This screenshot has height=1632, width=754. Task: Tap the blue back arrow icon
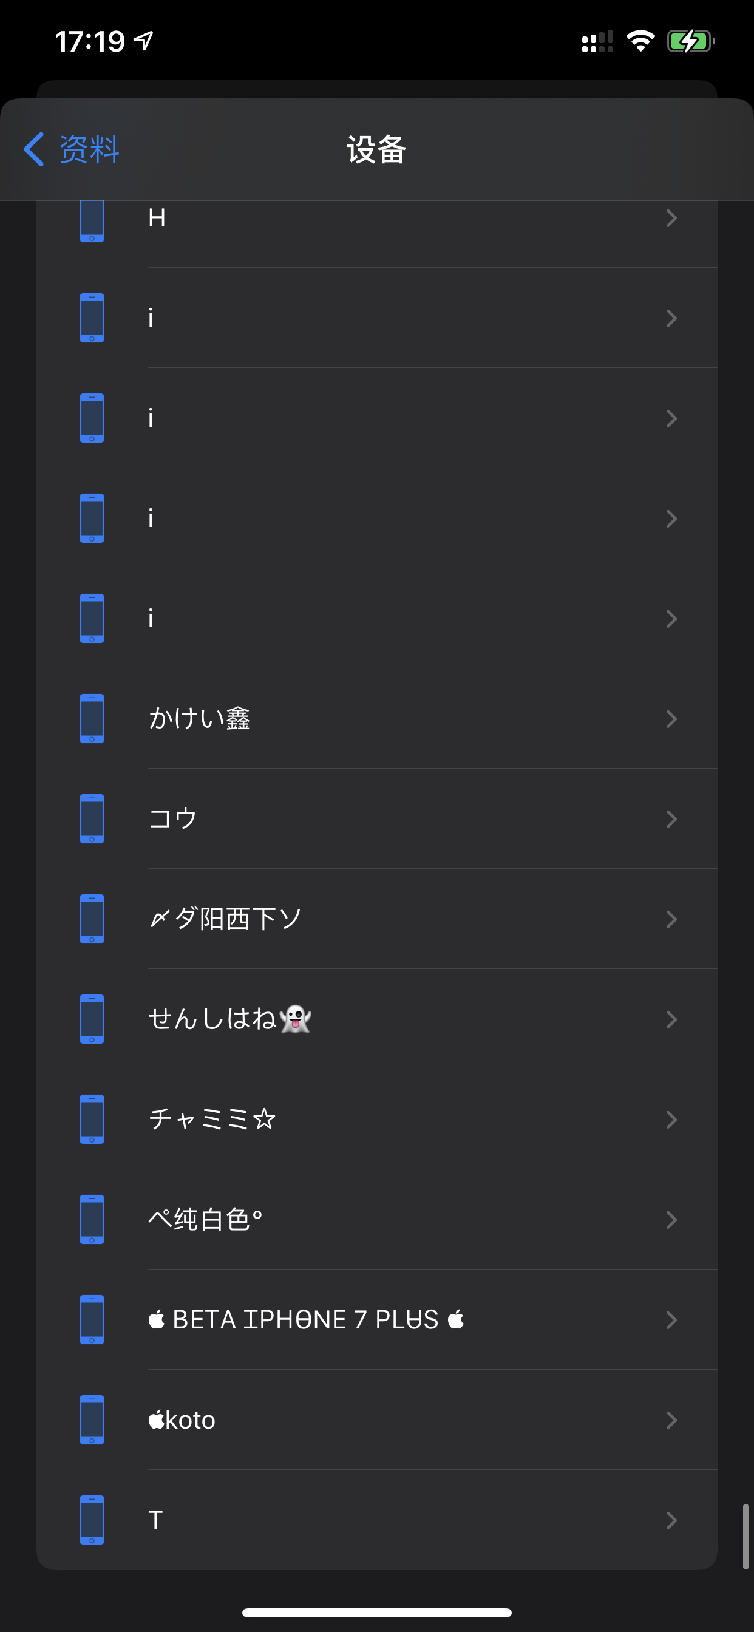coord(34,149)
